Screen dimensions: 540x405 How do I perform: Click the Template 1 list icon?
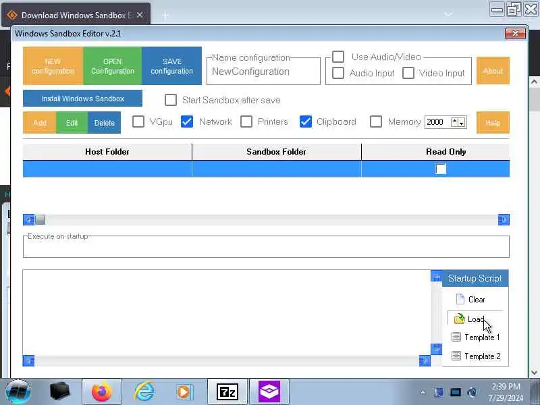[x=456, y=337]
